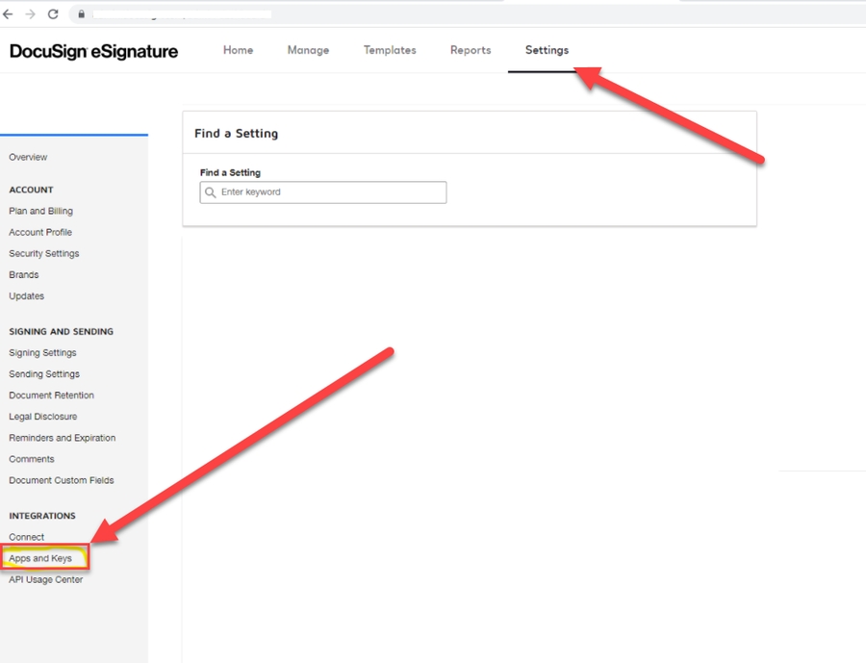Click the padlock site info icon
The image size is (866, 663).
[81, 14]
